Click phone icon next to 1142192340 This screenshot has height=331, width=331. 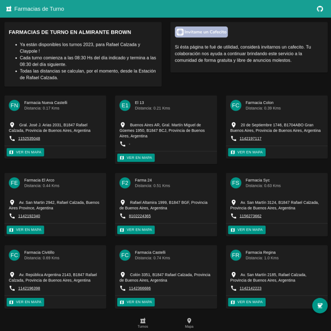12,216
